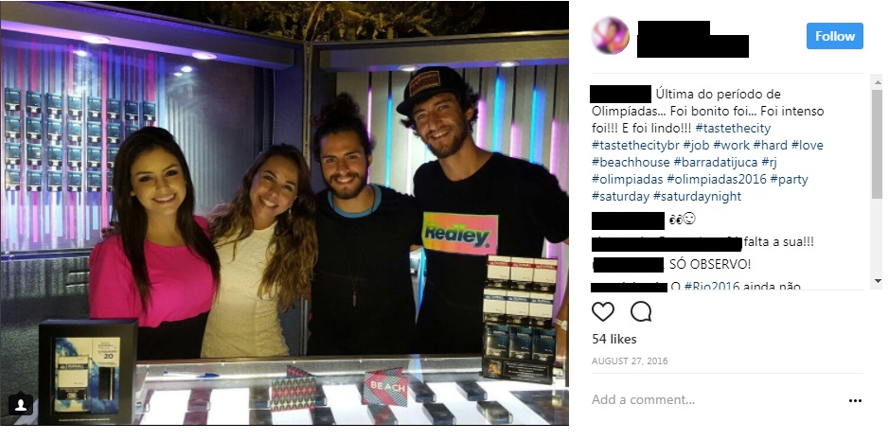
Task: View the 54 likes list
Action: click(614, 339)
